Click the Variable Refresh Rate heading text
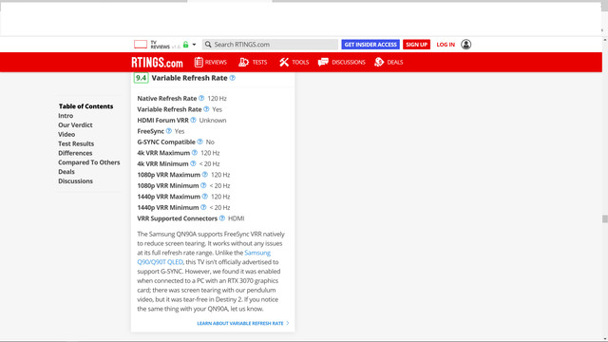This screenshot has height=342, width=608. click(189, 78)
